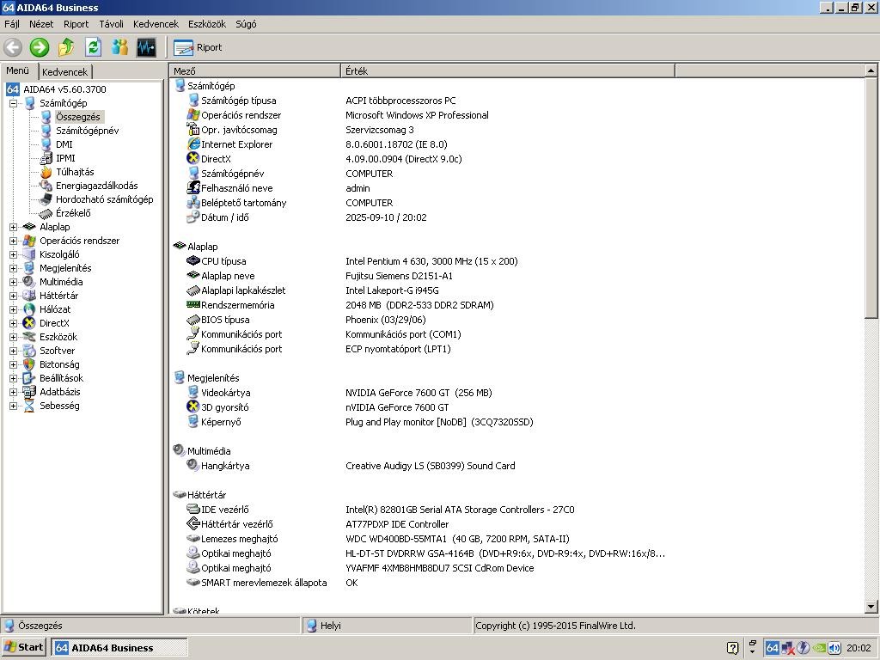Expand the Alaplap tree node
Screen dimensions: 880x660
point(13,227)
